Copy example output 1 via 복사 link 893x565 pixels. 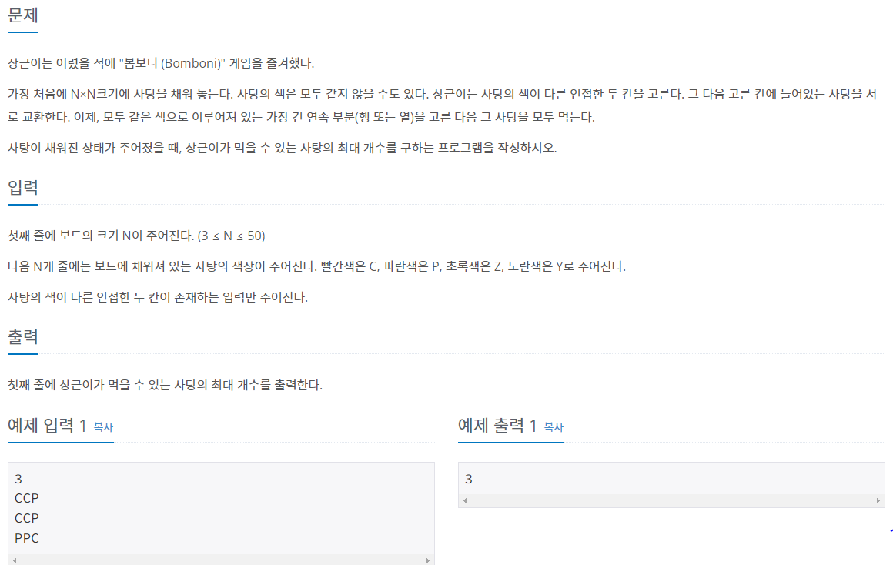coord(554,426)
